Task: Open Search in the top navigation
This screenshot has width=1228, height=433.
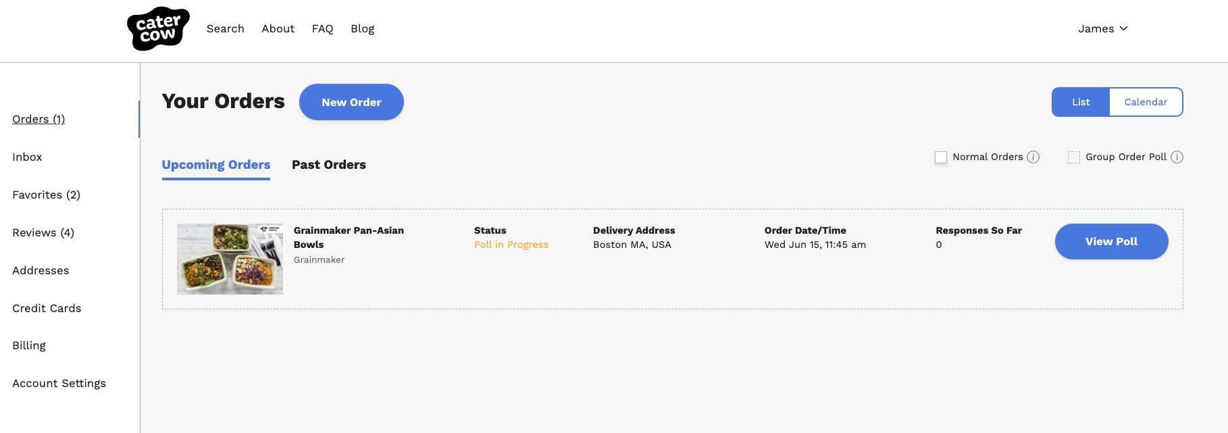Action: [x=225, y=28]
